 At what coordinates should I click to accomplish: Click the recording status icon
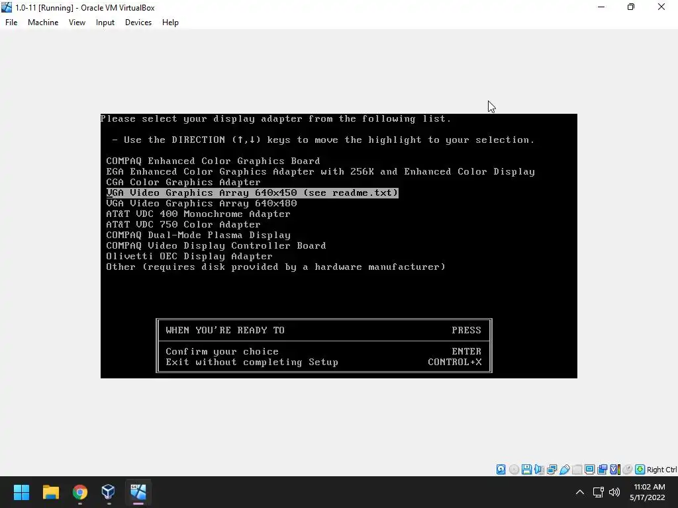(602, 470)
